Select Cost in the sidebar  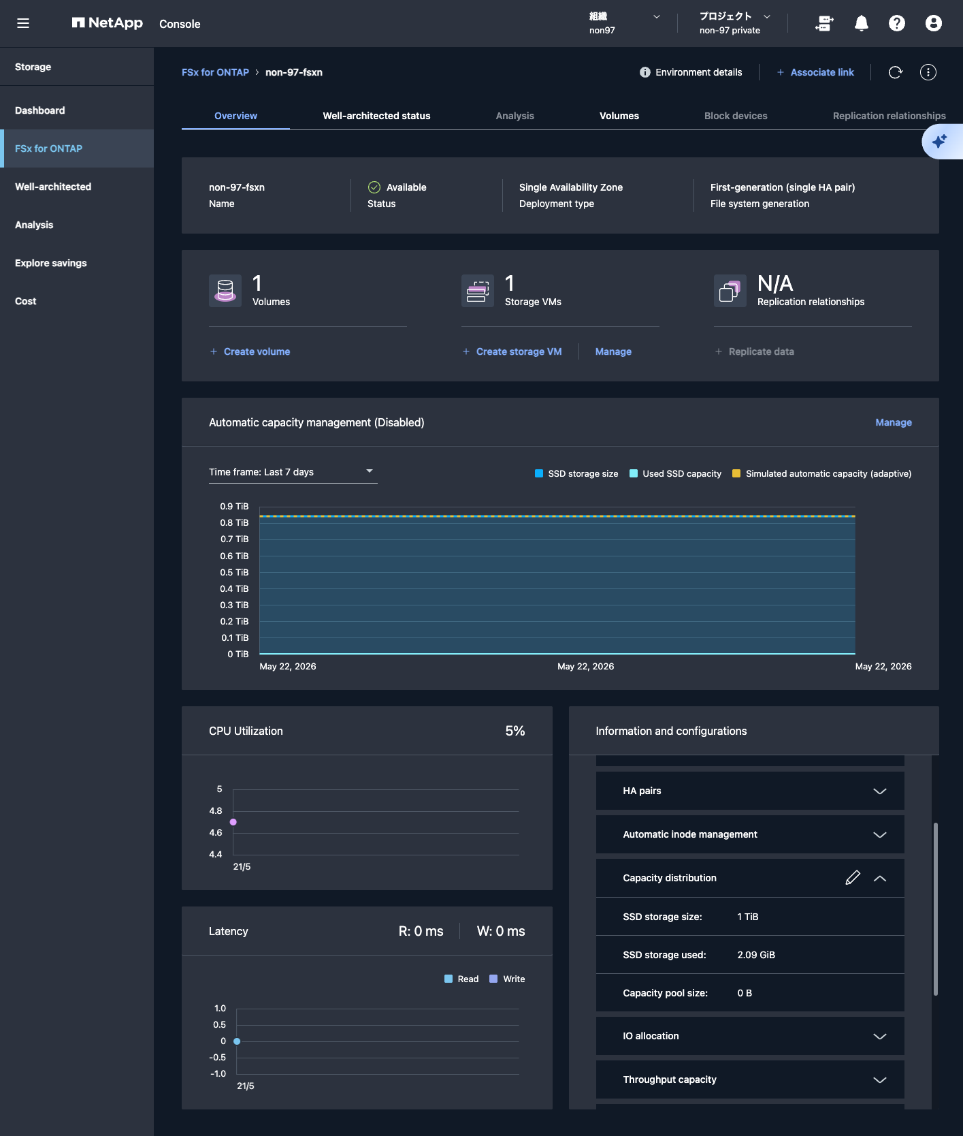[x=77, y=301]
